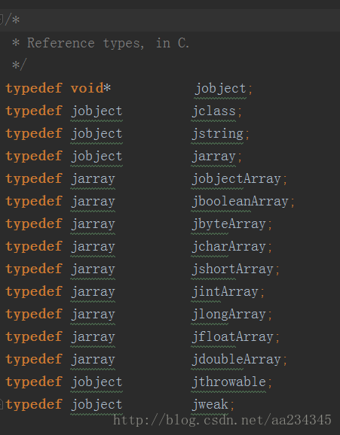Select the 'jcharArray' identifier
The height and width of the screenshot is (435, 340).
tap(228, 247)
